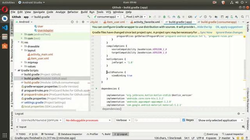Open Logcat settings gear icon
Screen dimensions: 250x140
[239, 114]
